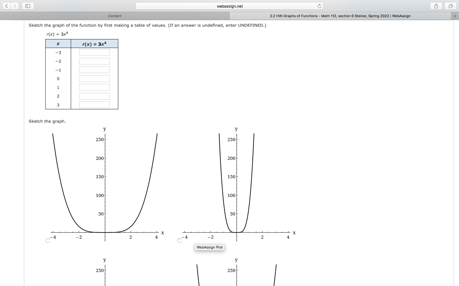Click the r(x) input for x = −2
Screen dimensions: 459x286
click(x=94, y=61)
